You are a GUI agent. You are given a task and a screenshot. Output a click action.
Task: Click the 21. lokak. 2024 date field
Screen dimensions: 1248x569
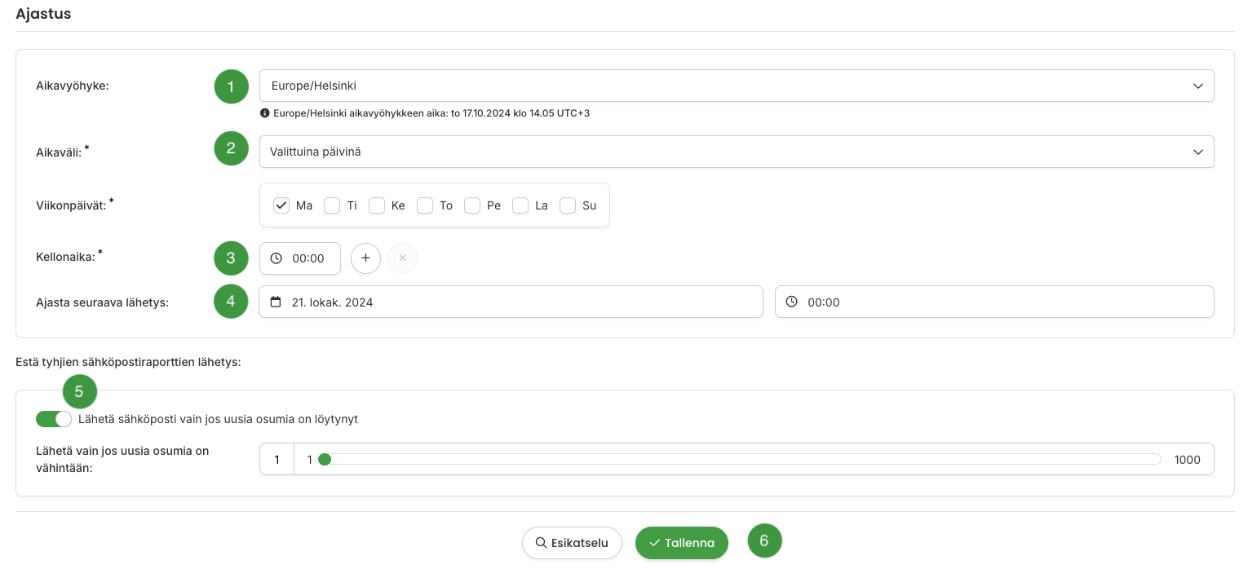point(511,302)
